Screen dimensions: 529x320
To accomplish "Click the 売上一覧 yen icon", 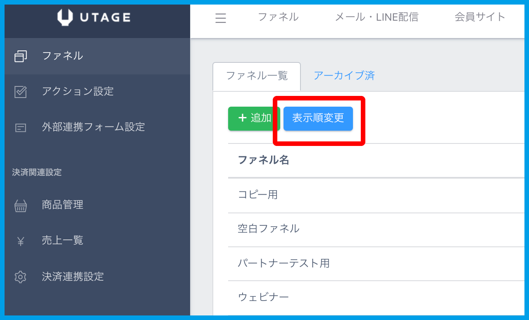I will [x=20, y=241].
